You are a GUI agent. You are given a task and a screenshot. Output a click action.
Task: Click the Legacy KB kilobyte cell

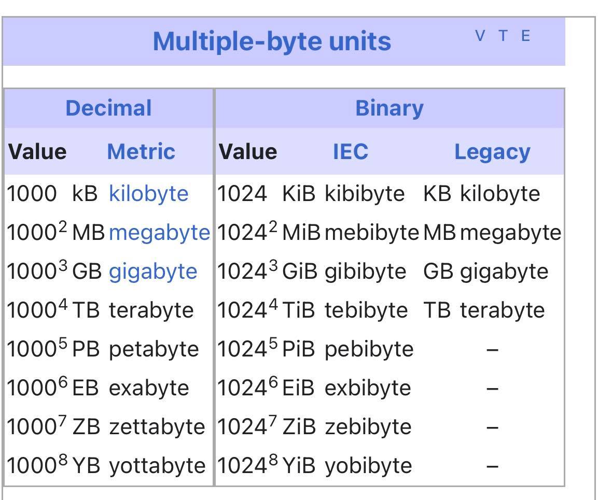point(482,194)
